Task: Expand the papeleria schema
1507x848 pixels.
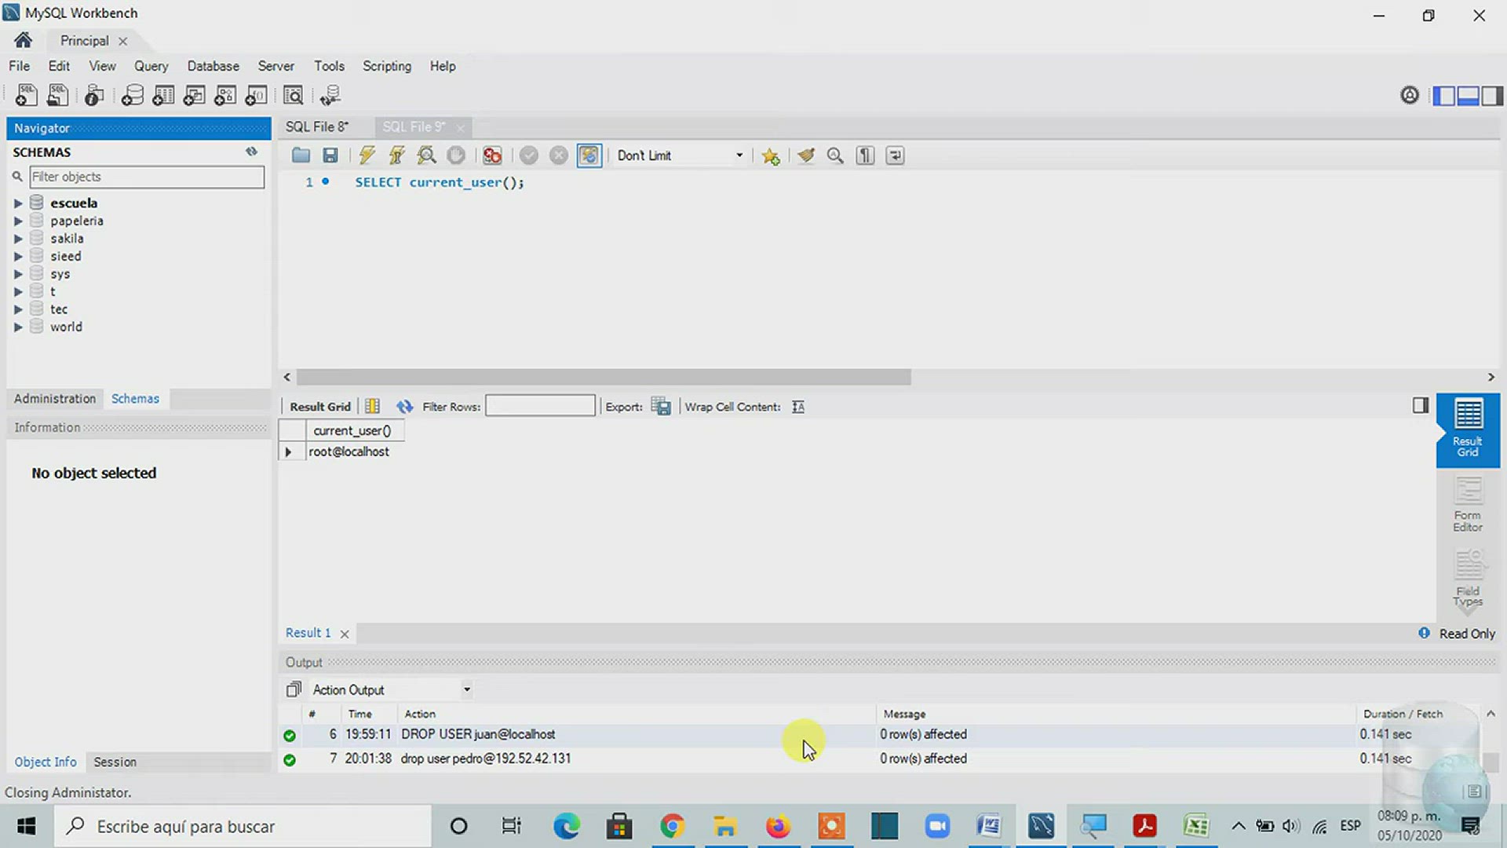Action: coord(17,221)
